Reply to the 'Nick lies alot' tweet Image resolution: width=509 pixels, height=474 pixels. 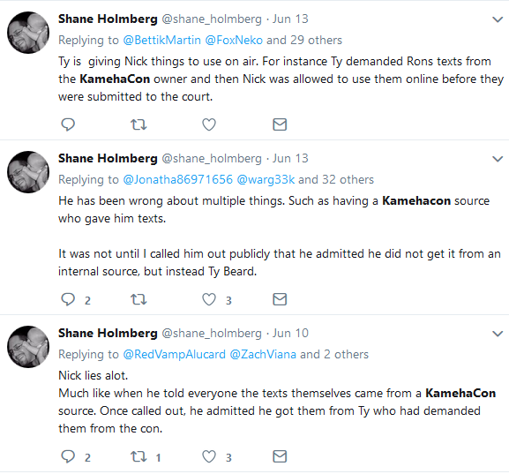[68, 456]
